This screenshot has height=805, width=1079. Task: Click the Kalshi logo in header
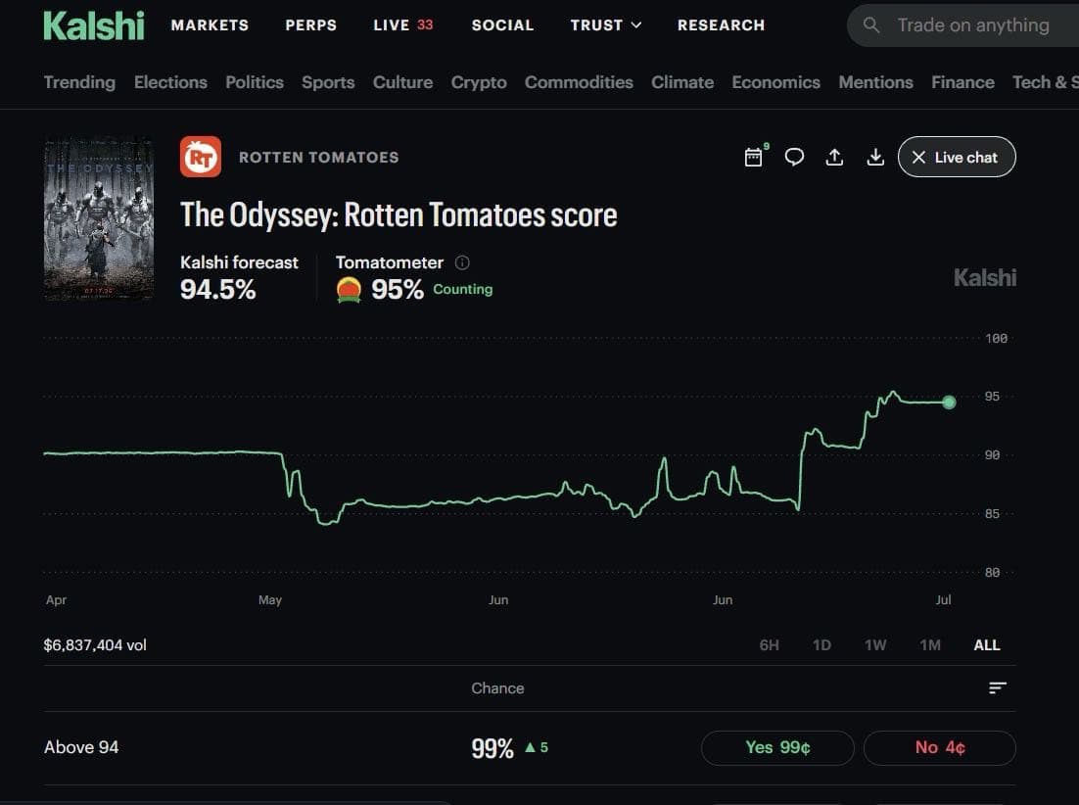[x=94, y=25]
